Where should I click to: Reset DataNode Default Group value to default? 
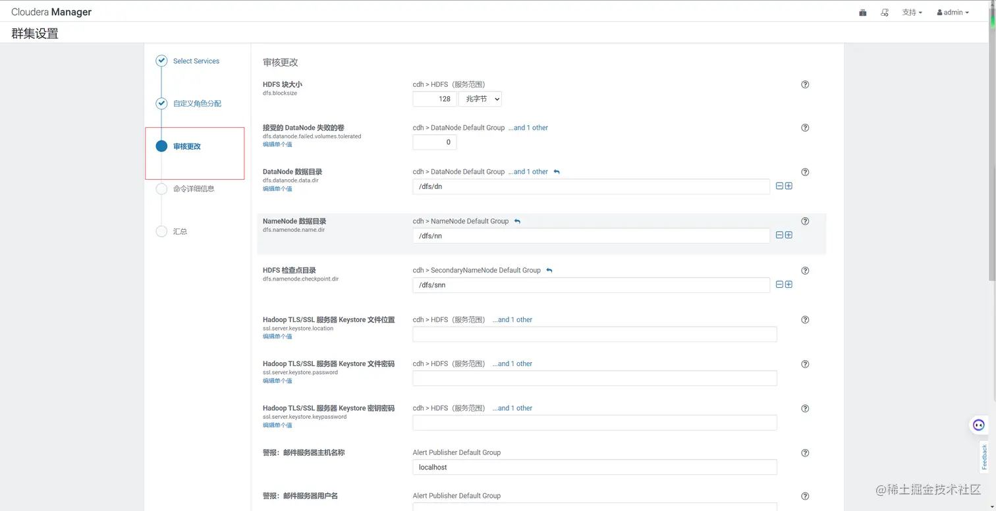[x=557, y=172]
